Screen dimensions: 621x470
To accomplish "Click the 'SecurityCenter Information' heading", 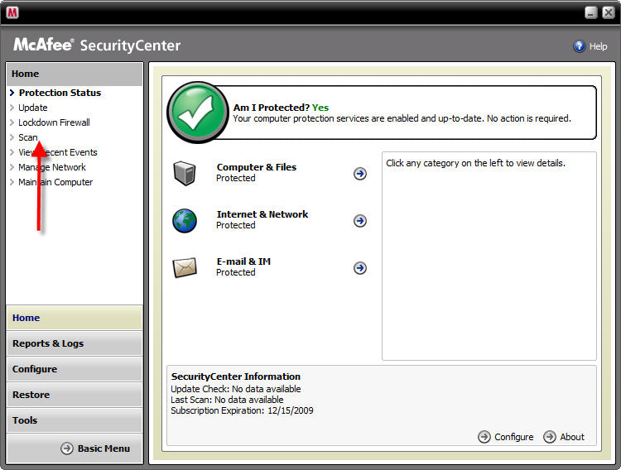I will click(x=236, y=376).
